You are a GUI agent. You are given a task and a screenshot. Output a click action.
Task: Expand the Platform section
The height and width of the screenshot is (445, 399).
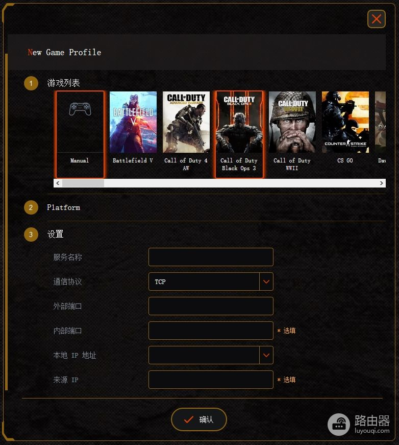pos(63,207)
